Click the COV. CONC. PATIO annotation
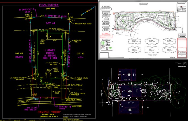 42,42
